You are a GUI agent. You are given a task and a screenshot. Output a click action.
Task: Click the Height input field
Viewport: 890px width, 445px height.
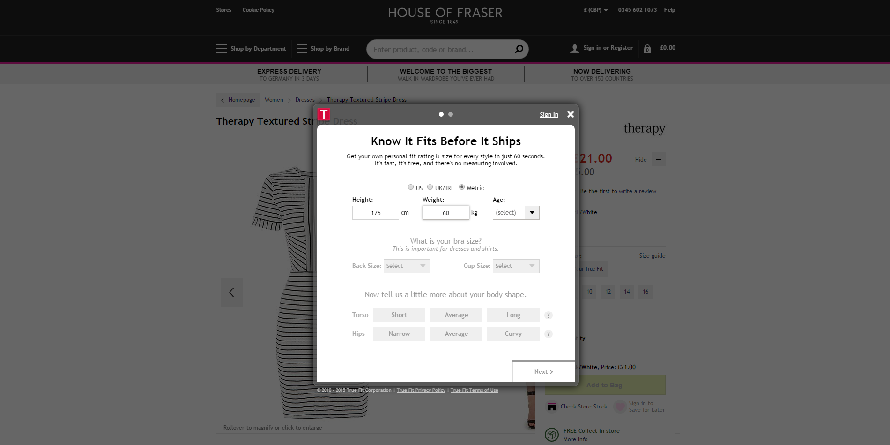[375, 213]
